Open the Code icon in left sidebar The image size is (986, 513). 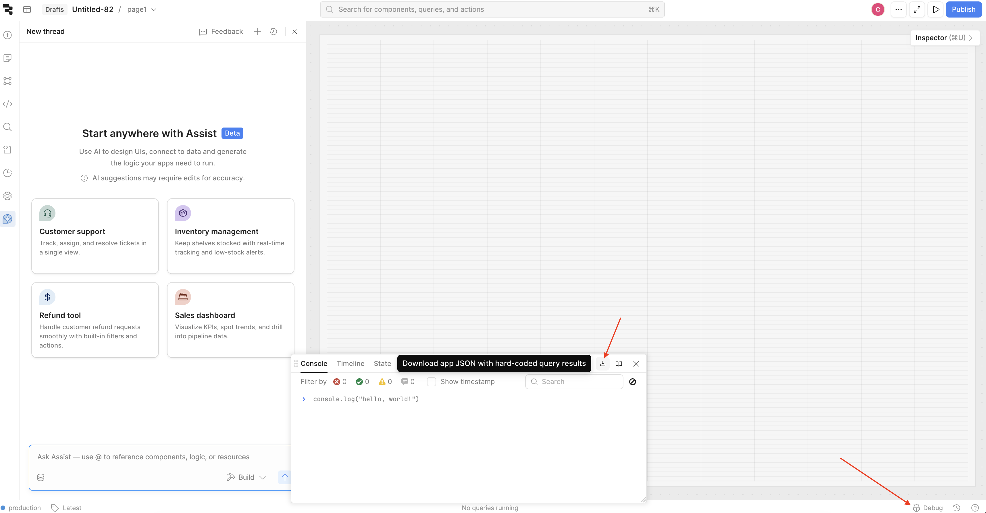(8, 104)
